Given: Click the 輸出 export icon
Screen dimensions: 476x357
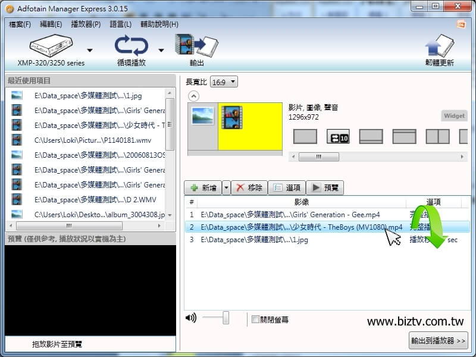Looking at the screenshot, I should 196,45.
